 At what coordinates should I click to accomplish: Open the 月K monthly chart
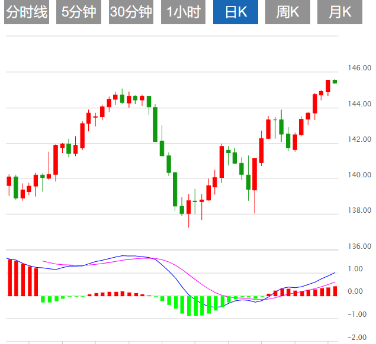coord(340,12)
